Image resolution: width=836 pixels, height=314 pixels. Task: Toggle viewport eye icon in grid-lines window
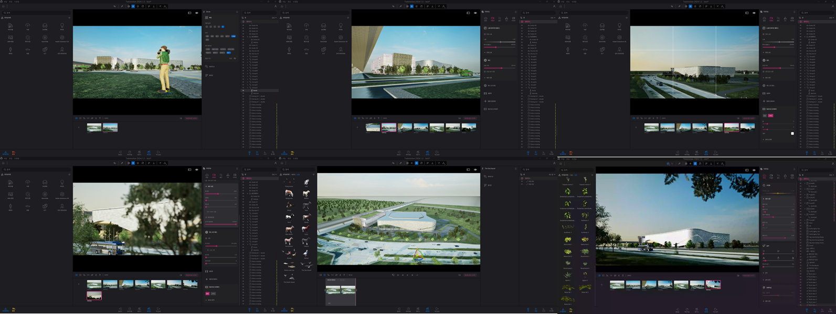pyautogui.click(x=754, y=13)
